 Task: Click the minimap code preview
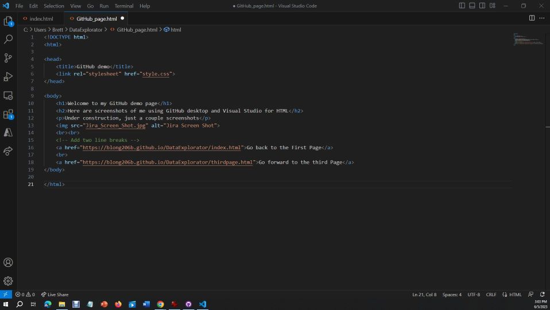528,39
